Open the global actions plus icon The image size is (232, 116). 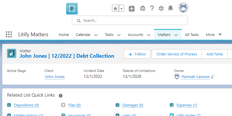[x=132, y=8]
